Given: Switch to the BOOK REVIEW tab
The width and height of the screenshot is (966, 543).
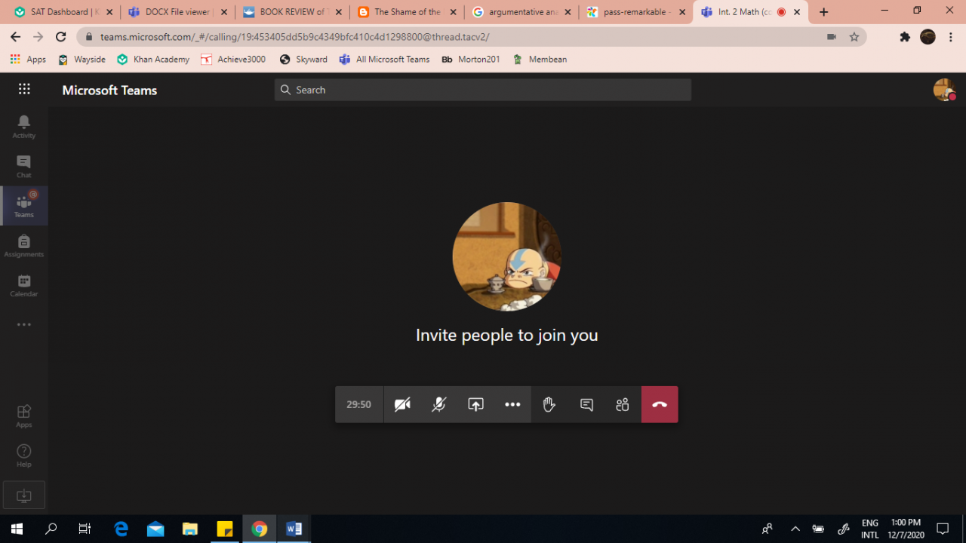Looking at the screenshot, I should [x=292, y=12].
